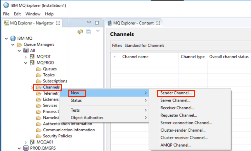Collapse the MQPROD queue manager
Screen dimensions: 251x151
tap(26, 63)
